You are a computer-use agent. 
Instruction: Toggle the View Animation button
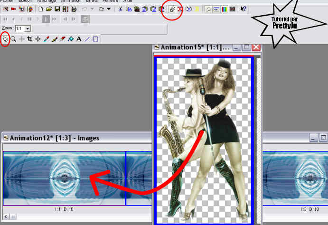(85, 19)
